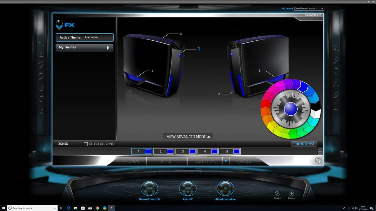The width and height of the screenshot is (376, 211).
Task: Open the taskbar clock and date
Action: [x=363, y=208]
